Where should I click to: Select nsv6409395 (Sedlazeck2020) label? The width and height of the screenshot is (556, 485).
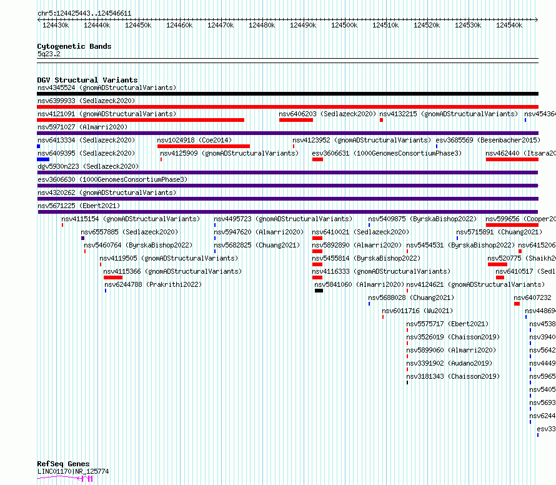[x=86, y=153]
